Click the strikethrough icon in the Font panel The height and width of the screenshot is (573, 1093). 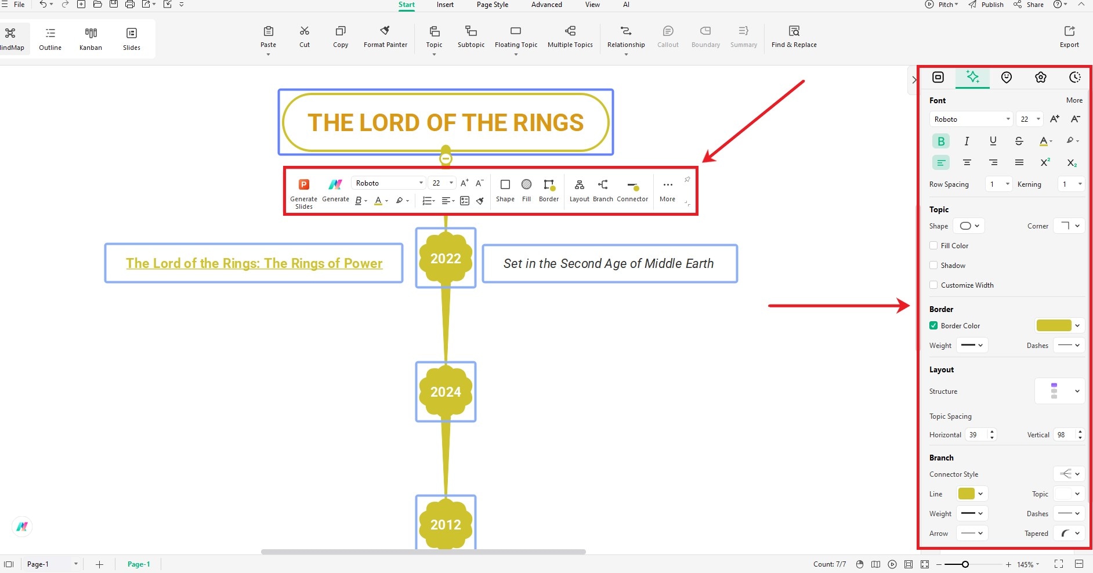(1019, 141)
